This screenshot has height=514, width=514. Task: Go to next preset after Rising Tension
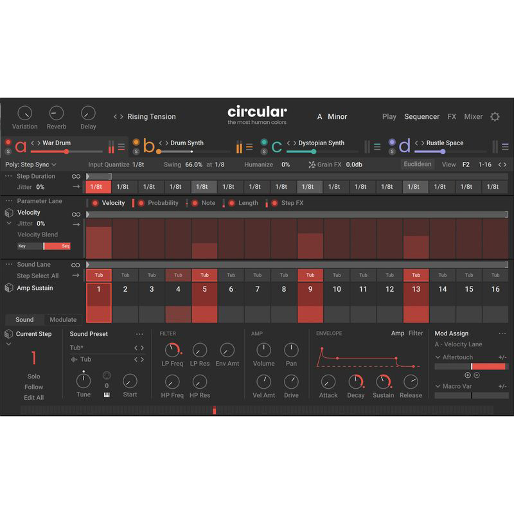point(121,117)
